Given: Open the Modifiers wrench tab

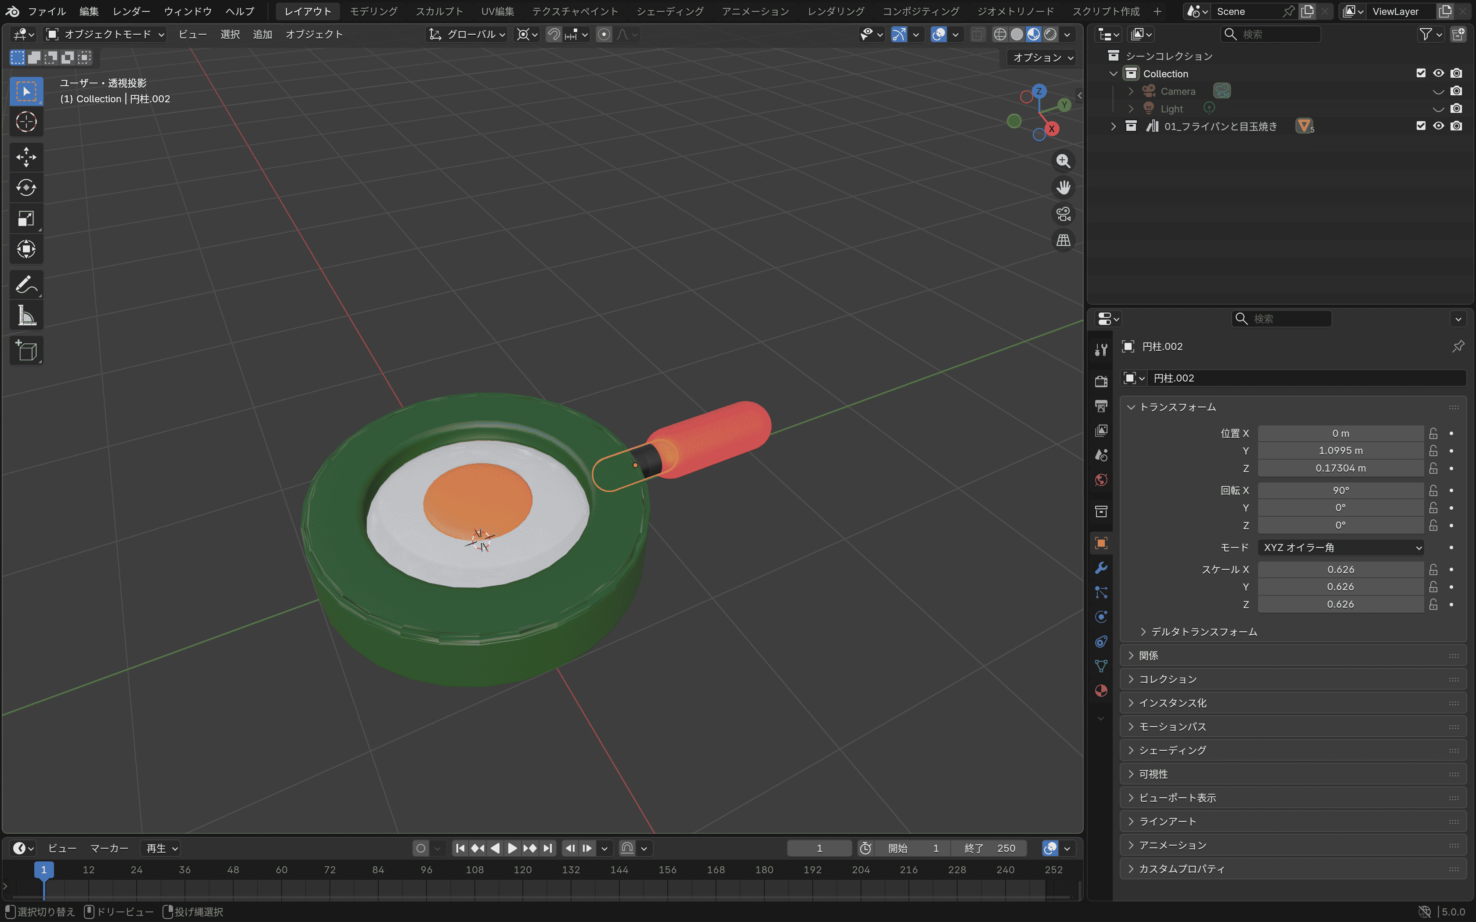Looking at the screenshot, I should tap(1101, 568).
